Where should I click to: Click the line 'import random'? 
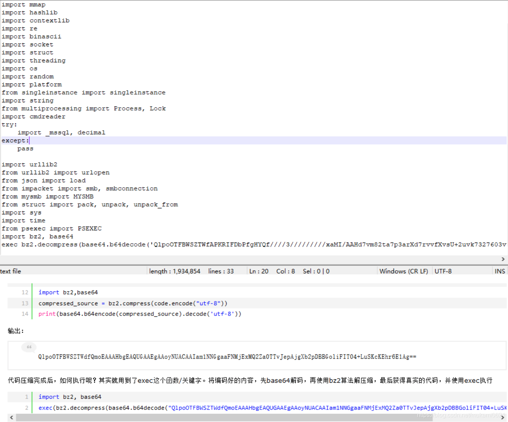[x=27, y=76]
